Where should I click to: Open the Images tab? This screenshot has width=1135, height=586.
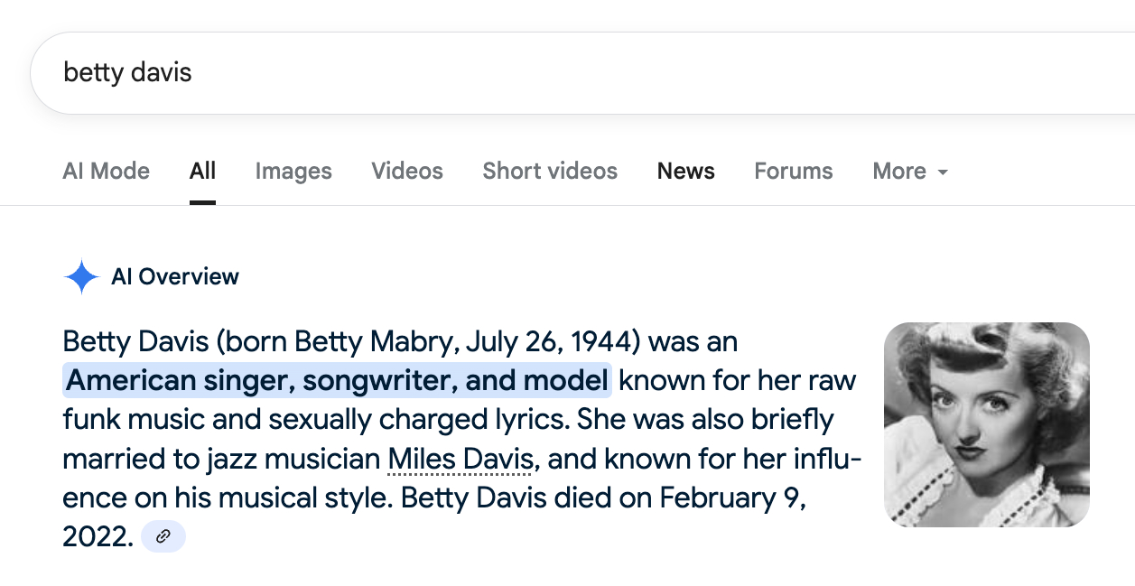293,172
